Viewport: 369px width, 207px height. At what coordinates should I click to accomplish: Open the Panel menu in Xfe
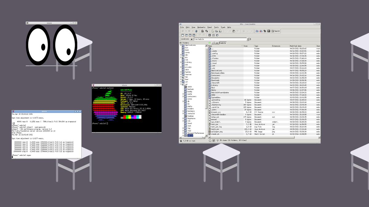coord(209,27)
